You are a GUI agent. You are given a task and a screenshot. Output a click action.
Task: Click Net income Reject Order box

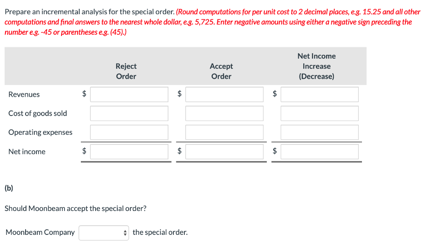point(129,152)
